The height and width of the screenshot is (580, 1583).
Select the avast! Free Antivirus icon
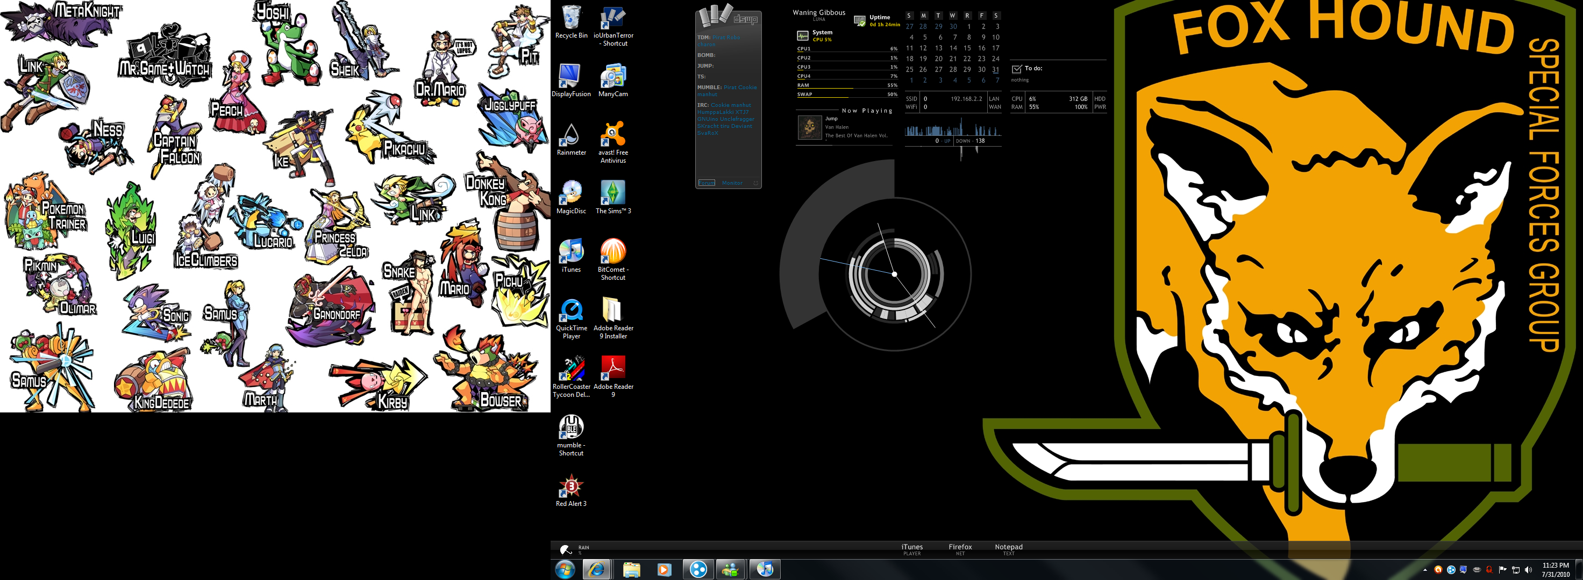click(614, 142)
